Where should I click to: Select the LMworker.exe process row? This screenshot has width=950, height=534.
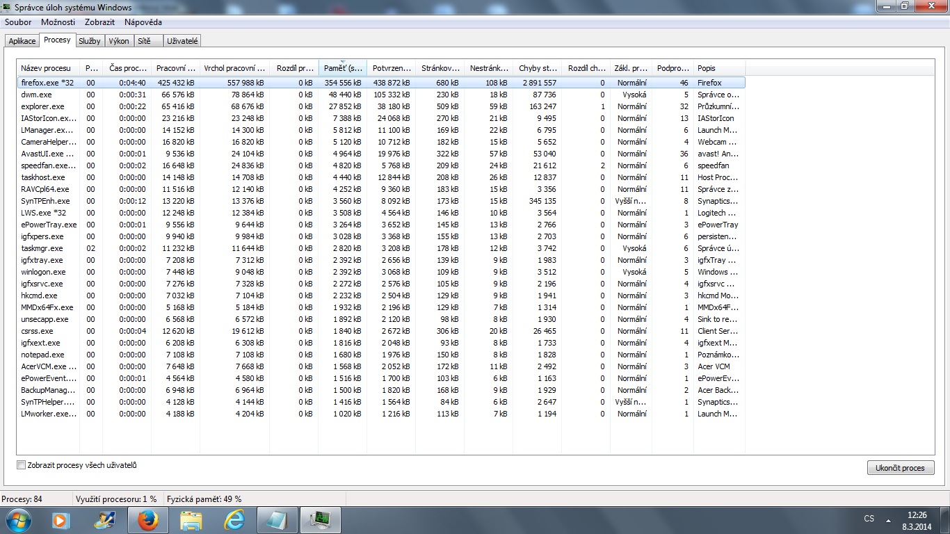coord(380,414)
